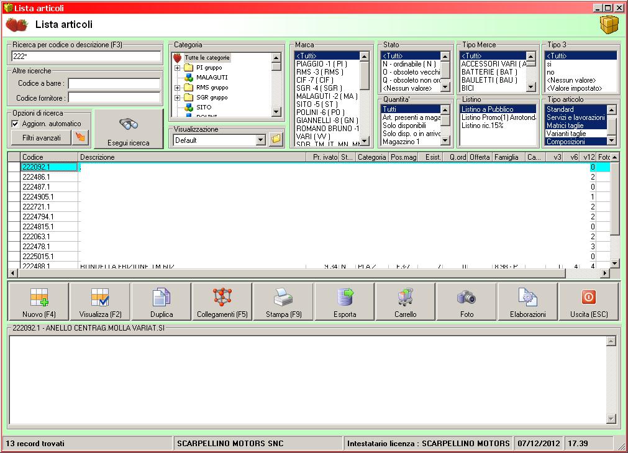Select the row with code 222486.1
The image size is (628, 453).
click(308, 177)
